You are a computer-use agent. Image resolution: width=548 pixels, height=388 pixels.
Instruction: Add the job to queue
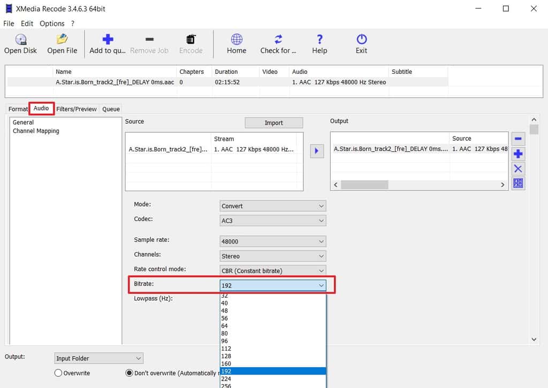[x=107, y=43]
